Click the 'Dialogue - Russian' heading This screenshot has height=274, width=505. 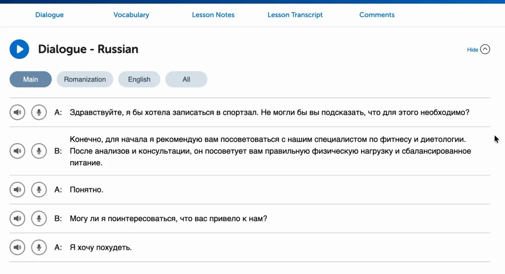(x=88, y=49)
